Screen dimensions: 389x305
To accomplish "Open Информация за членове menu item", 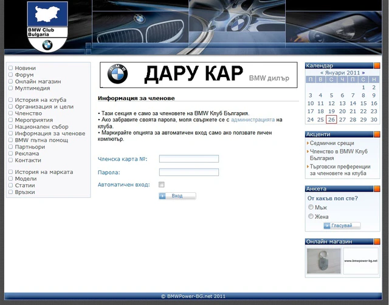I will 50,133.
